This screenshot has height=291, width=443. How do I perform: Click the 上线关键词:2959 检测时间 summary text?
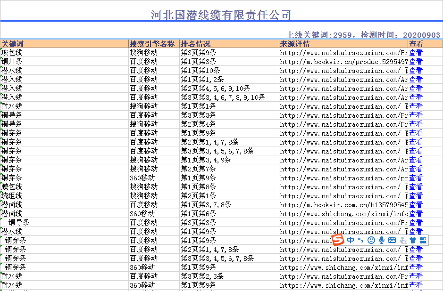tap(363, 35)
